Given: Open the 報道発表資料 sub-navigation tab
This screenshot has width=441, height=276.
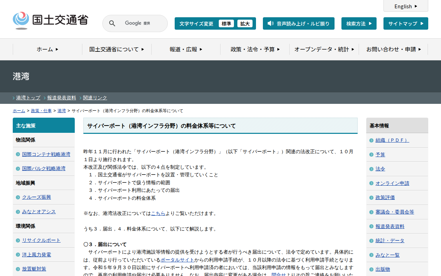Looking at the screenshot, I should click(62, 98).
